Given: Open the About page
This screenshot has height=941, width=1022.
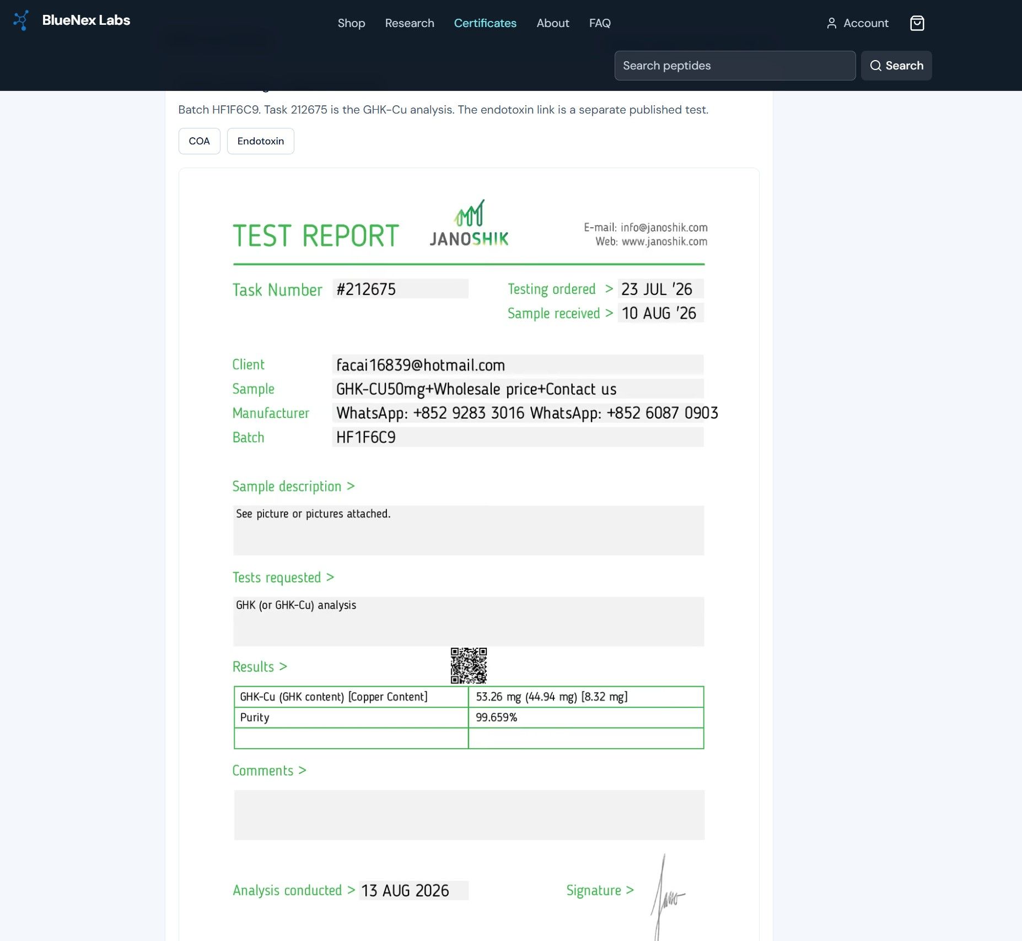Looking at the screenshot, I should click(x=553, y=23).
